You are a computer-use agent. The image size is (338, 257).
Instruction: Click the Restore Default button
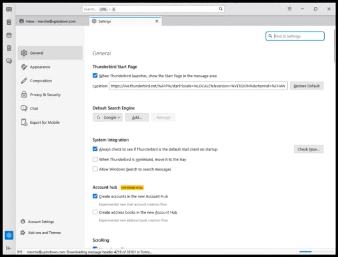point(306,86)
